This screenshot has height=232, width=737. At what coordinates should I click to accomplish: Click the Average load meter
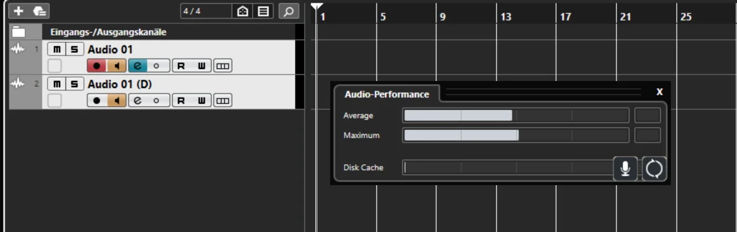(515, 115)
